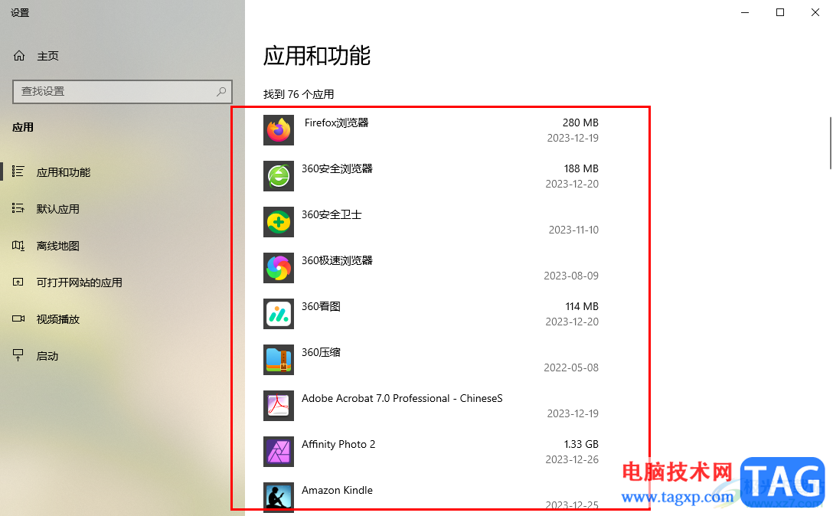833x516 pixels.
Task: Select the Firefox浏览器 app name
Action: (336, 122)
